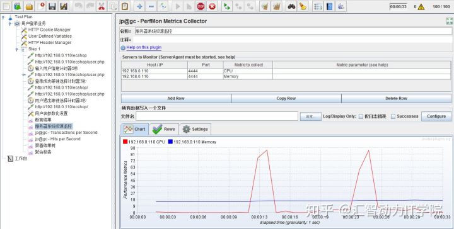Collapse all tree nodes with minus icon

coord(151,6)
